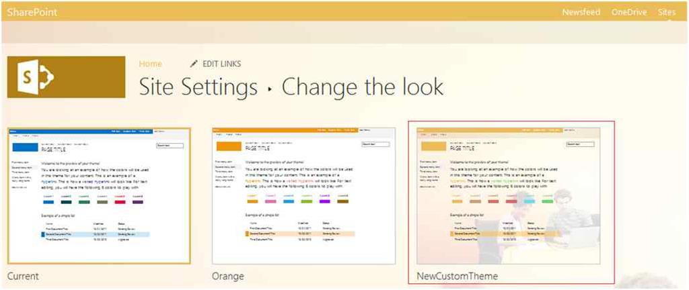Go to Newsfeed
This screenshot has height=290, width=689.
point(581,12)
